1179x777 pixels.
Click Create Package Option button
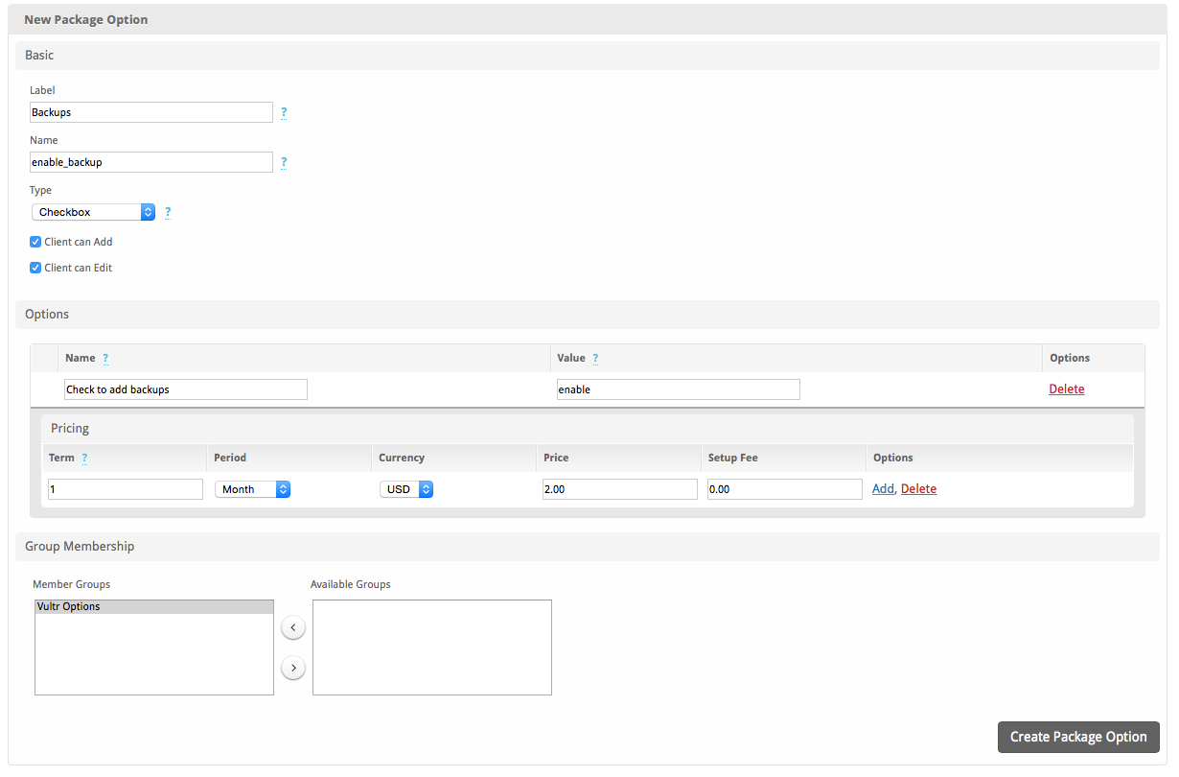(x=1078, y=737)
